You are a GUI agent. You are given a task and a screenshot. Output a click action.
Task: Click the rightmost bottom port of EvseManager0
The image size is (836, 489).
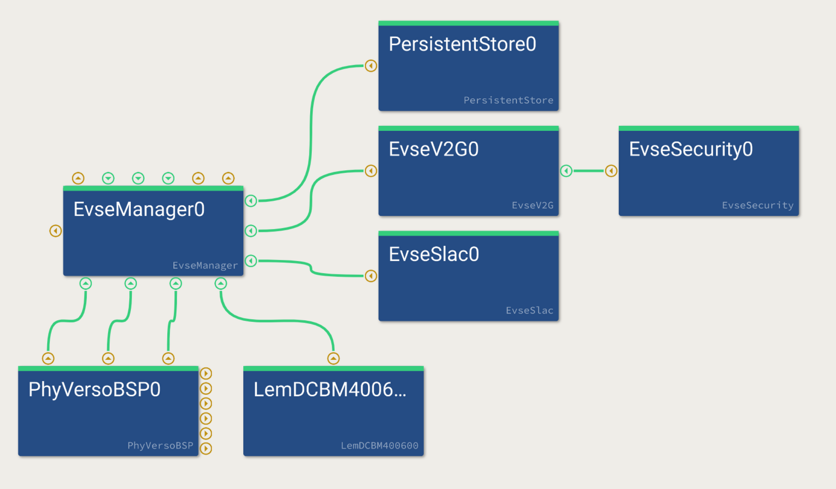point(220,283)
